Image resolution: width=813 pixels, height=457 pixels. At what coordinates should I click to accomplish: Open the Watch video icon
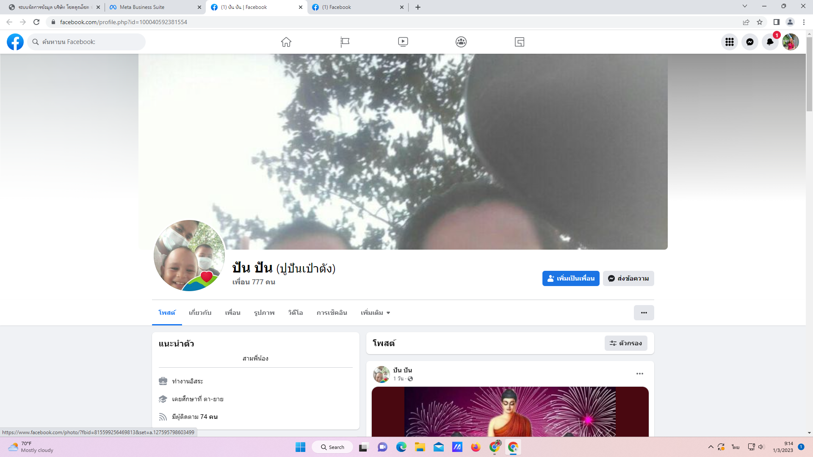[403, 42]
